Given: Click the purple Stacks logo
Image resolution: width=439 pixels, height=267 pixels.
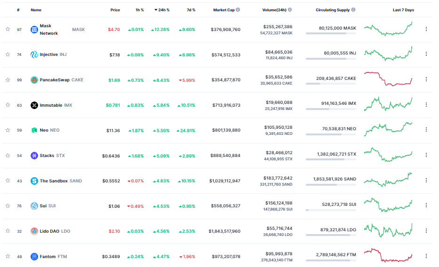Looking at the screenshot, I should [x=34, y=156].
